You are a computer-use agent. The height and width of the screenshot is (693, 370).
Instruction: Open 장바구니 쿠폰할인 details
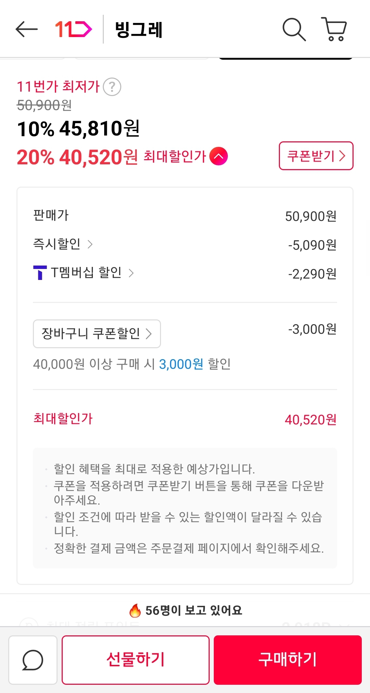point(97,333)
